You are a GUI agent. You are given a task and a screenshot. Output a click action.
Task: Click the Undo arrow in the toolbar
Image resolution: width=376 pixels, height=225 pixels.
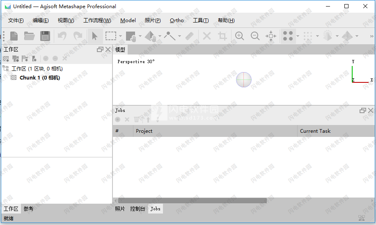point(62,36)
